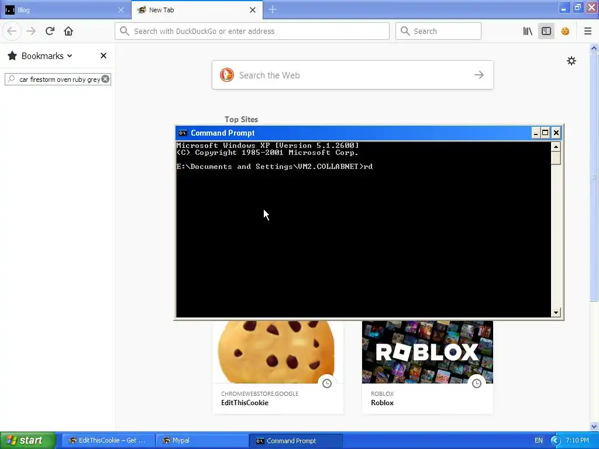
Task: Open the Library view icon
Action: (x=528, y=31)
